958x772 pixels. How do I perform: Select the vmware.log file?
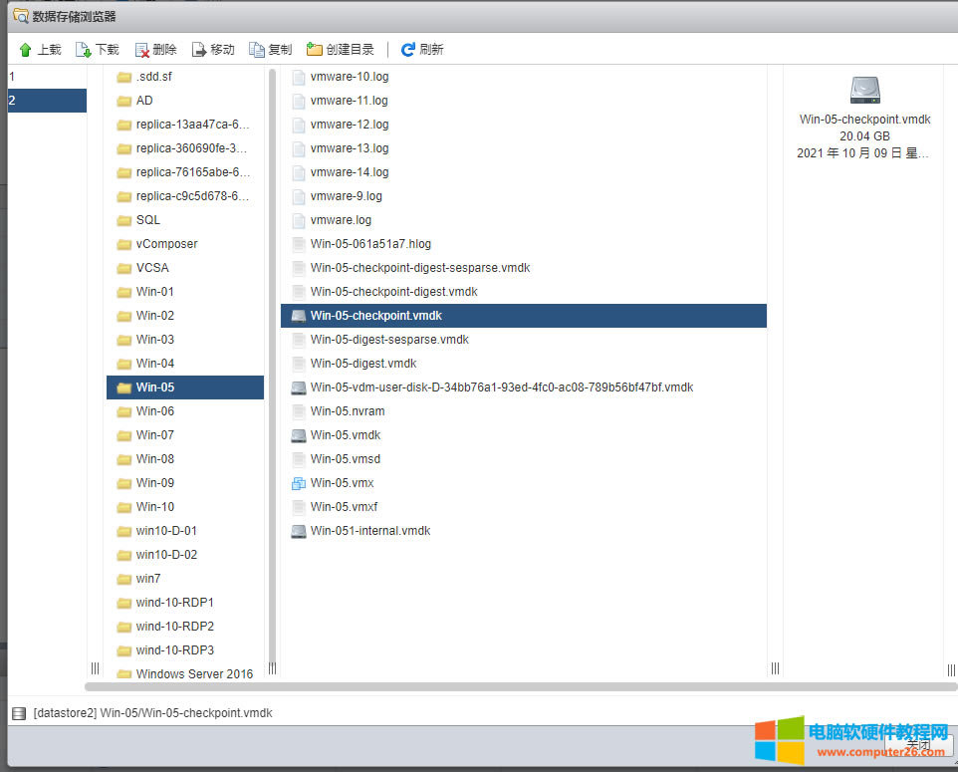[x=340, y=220]
